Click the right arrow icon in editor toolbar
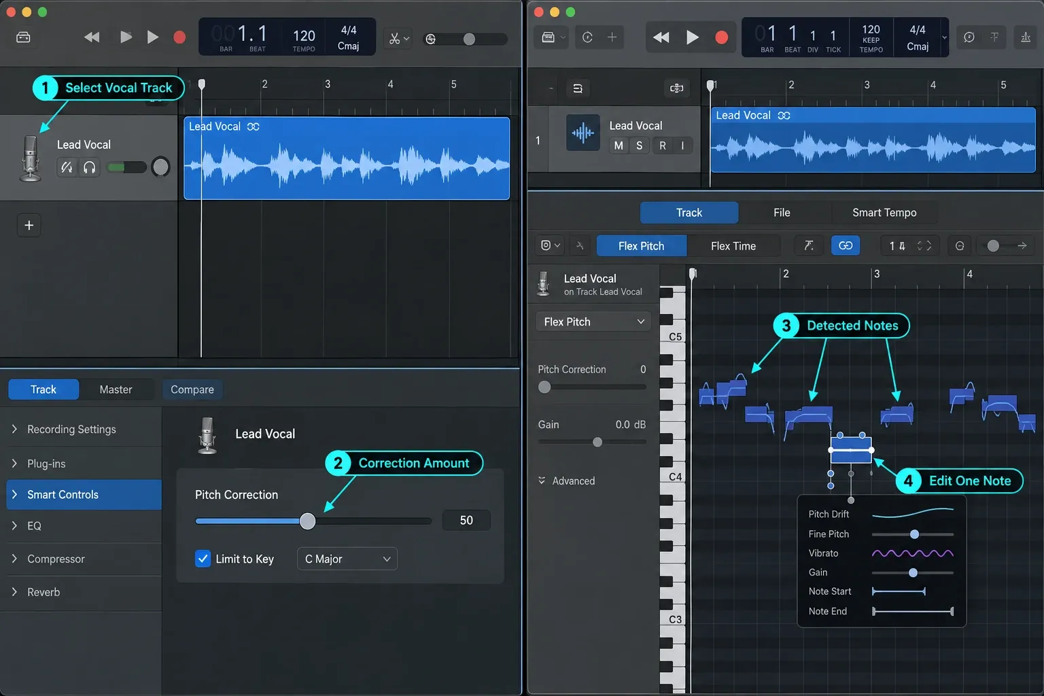The image size is (1044, 696). click(x=1022, y=245)
